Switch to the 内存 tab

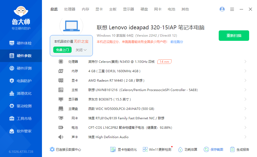tap(85, 9)
